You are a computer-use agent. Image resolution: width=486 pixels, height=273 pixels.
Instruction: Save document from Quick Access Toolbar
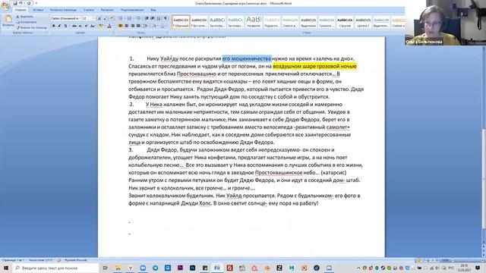[x=15, y=3]
